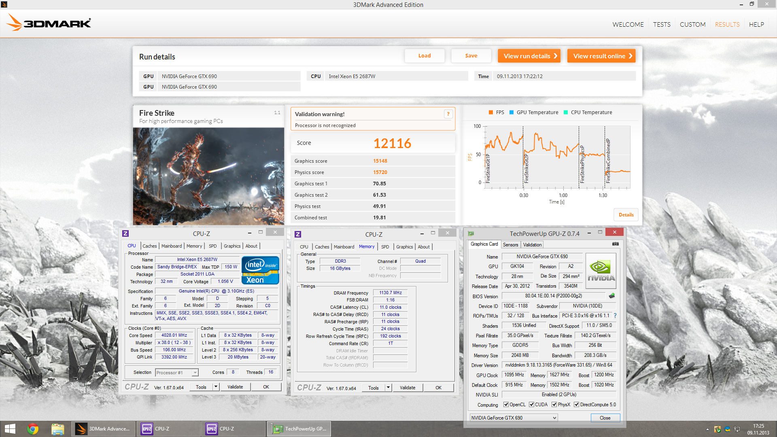Open the Validation tab in GPU-Z
Viewport: 777px width, 437px height.
[x=532, y=245]
